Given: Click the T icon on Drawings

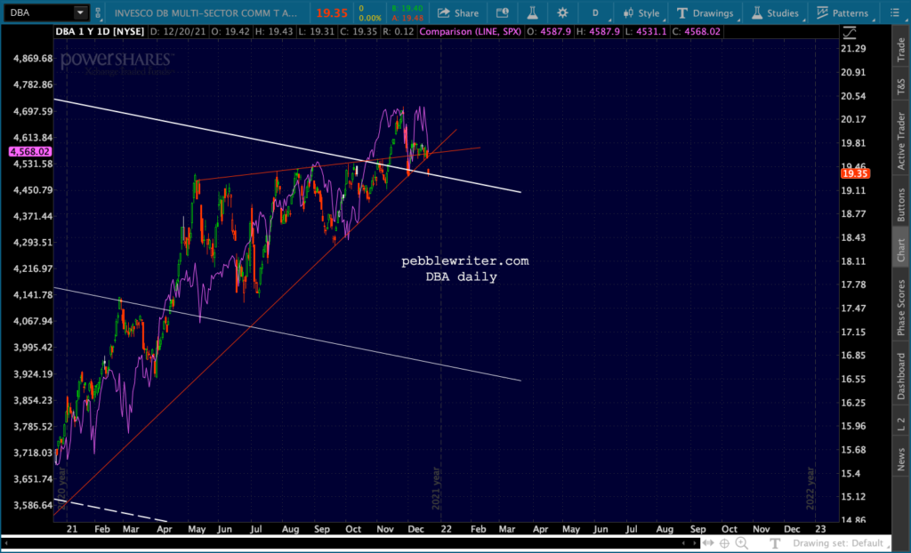Looking at the screenshot, I should [x=682, y=12].
